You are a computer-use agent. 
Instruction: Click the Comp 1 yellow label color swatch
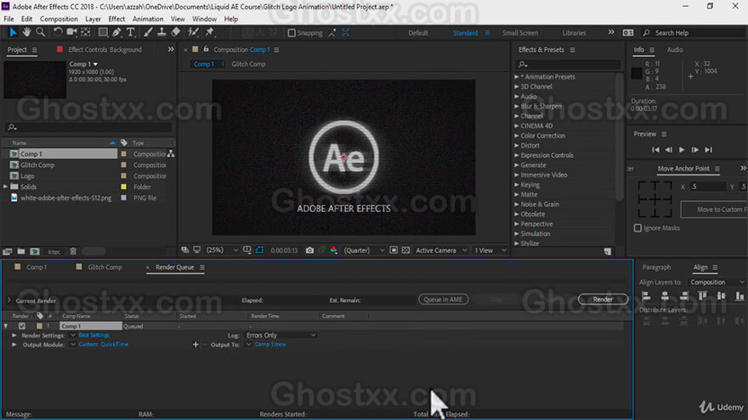click(124, 154)
